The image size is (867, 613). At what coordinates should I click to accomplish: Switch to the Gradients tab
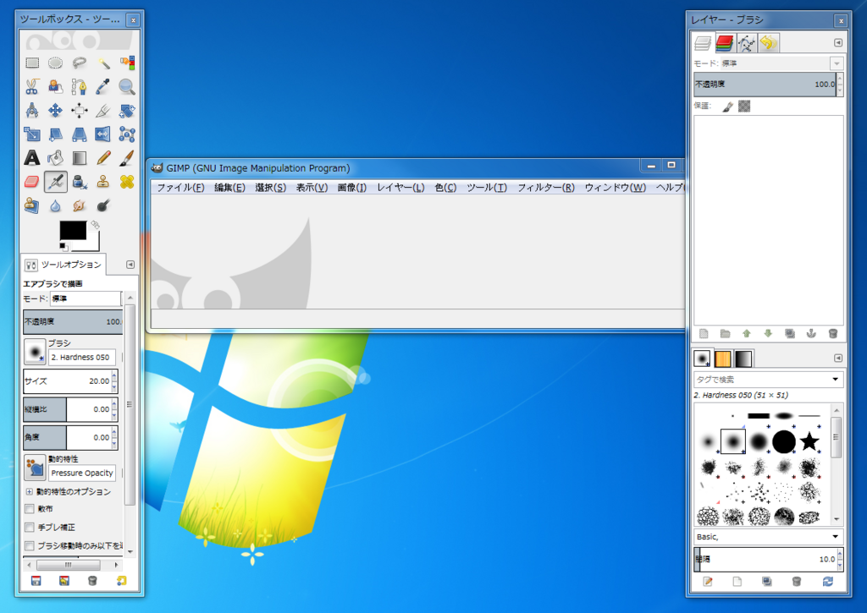[x=743, y=358]
